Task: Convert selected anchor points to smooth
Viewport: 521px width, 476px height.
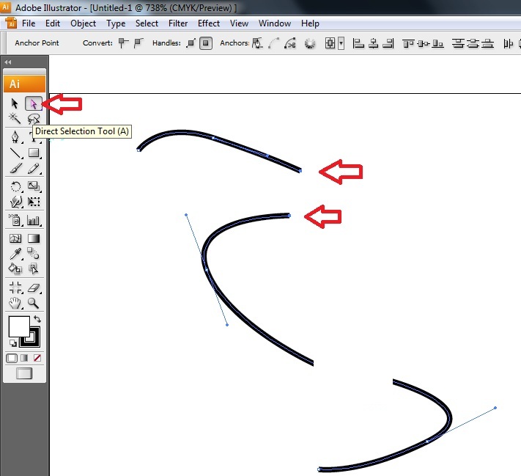Action: (x=138, y=43)
